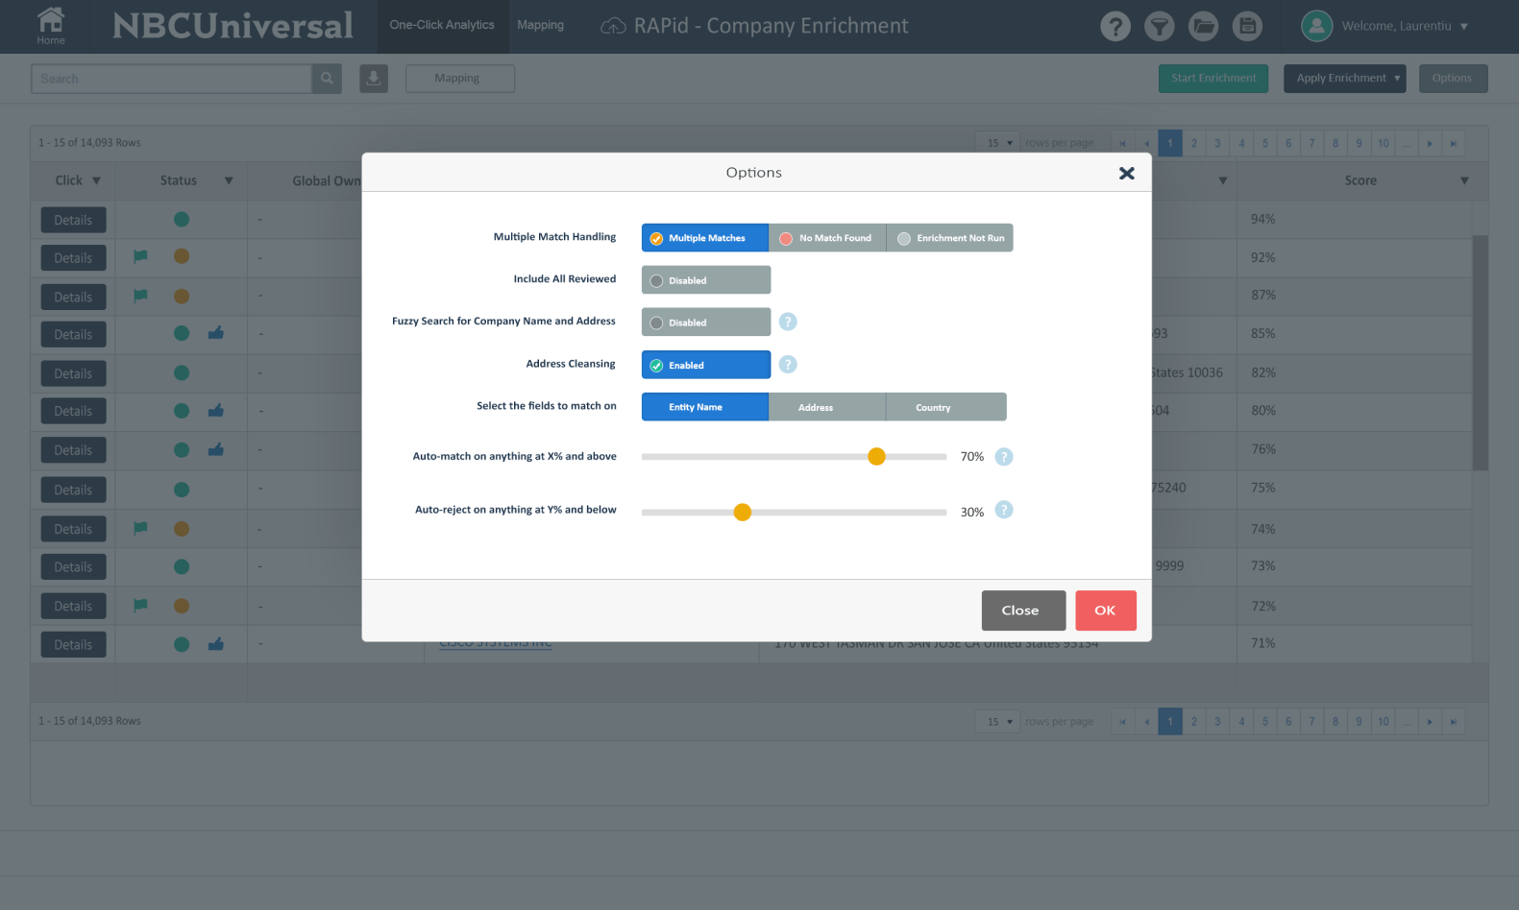Open bottom rows per page dropdown

tap(997, 722)
